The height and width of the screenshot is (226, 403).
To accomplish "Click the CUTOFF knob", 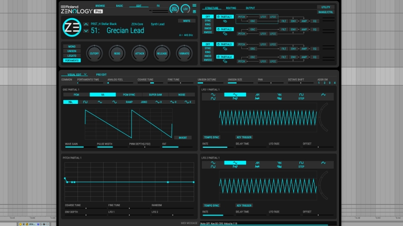I will [94, 53].
